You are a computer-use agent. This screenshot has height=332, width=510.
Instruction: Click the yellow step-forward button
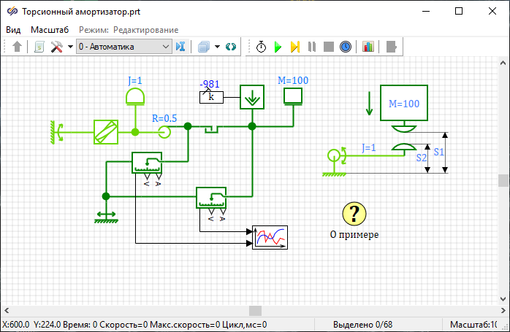294,47
